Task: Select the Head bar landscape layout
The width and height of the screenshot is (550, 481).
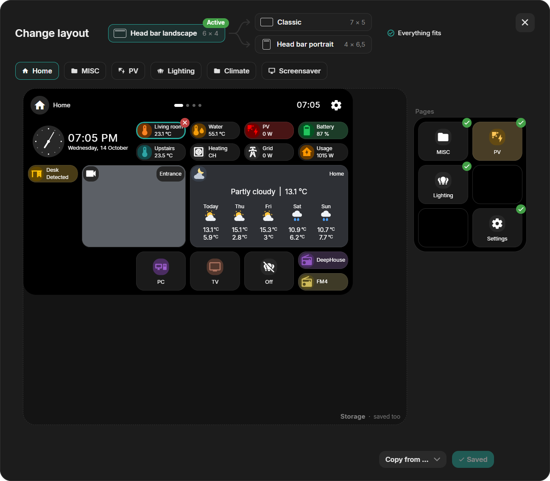Action: [166, 33]
